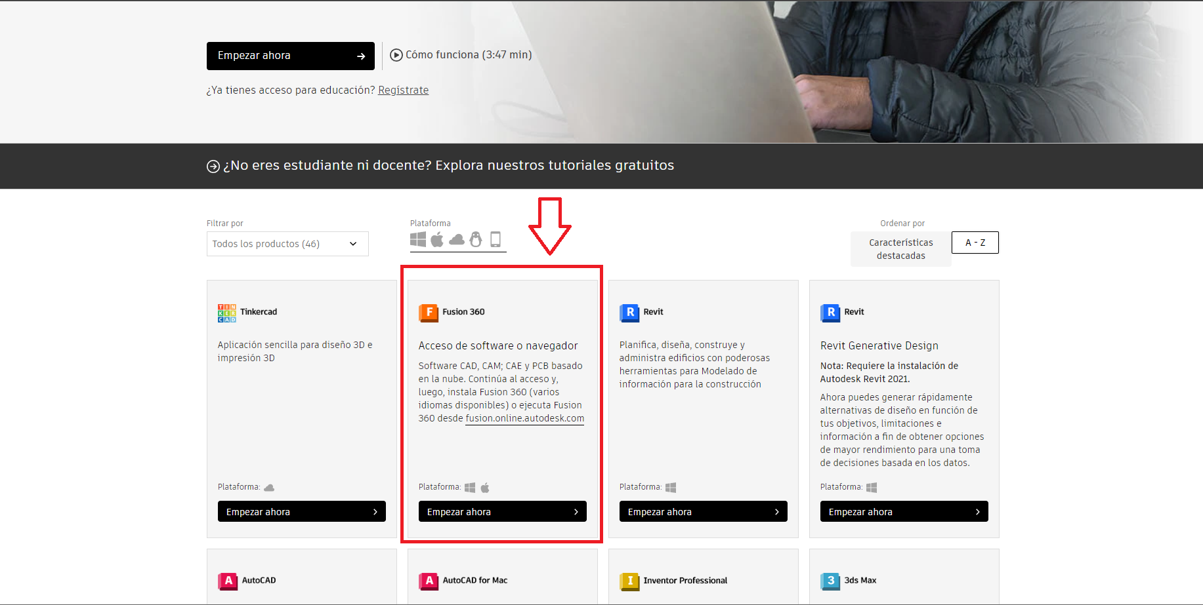The height and width of the screenshot is (605, 1203).
Task: Click the 'Fusion 360' product name text
Action: pyautogui.click(x=463, y=312)
